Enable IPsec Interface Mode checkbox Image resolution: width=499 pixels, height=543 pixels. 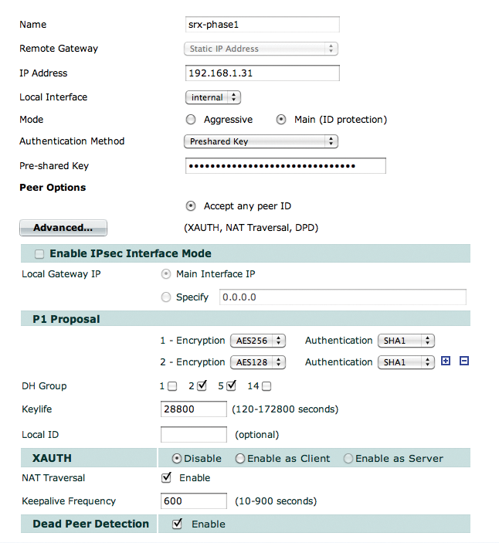click(x=39, y=253)
